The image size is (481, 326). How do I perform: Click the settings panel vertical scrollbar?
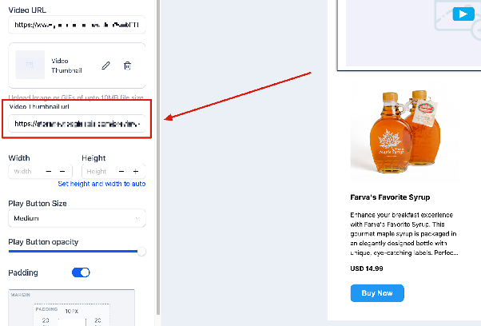coord(158,157)
